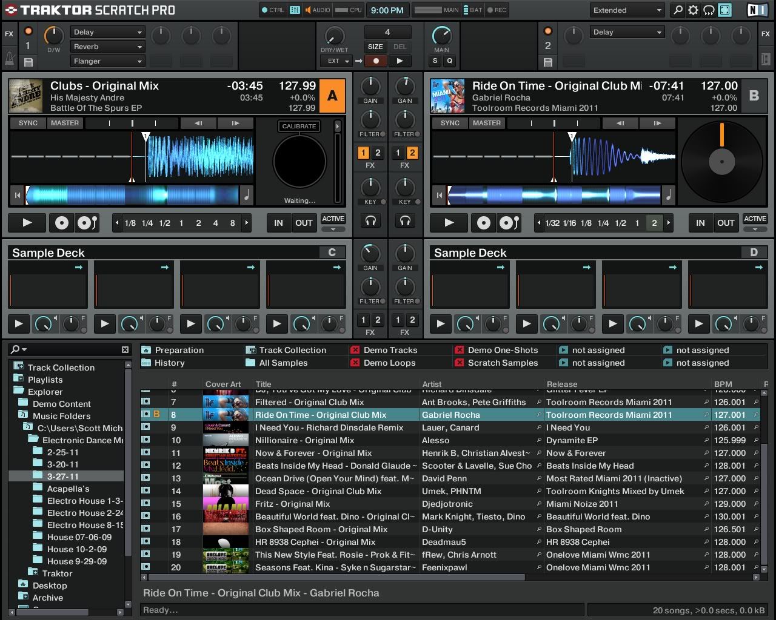
Task: Jump to track start on Deck B
Action: pos(439,196)
